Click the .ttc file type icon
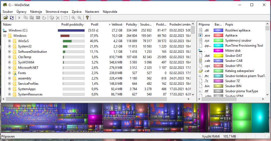 click(201, 76)
